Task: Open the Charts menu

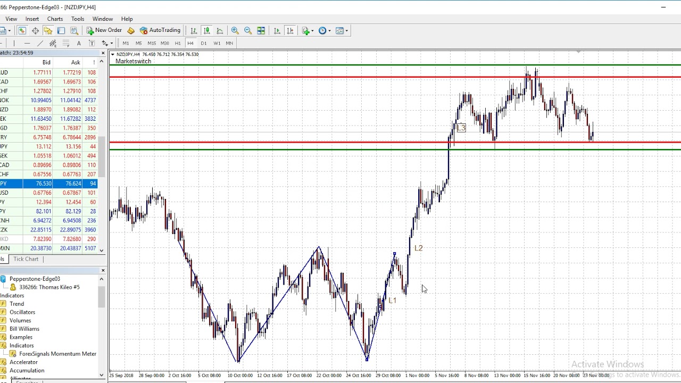Action: 55,19
